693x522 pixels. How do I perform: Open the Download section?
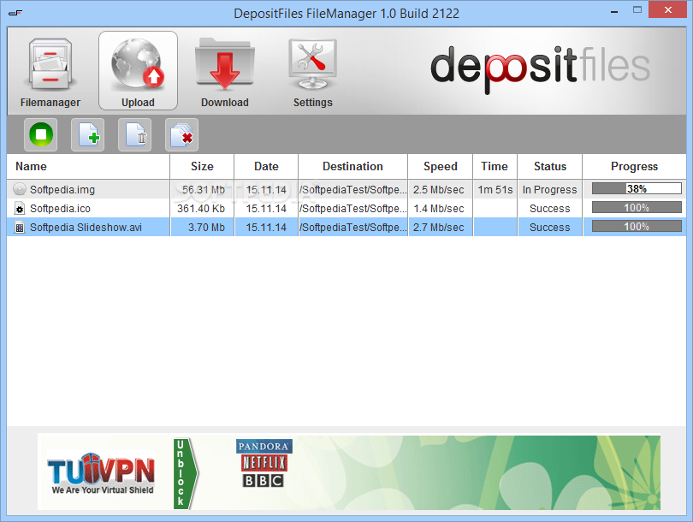(x=225, y=71)
